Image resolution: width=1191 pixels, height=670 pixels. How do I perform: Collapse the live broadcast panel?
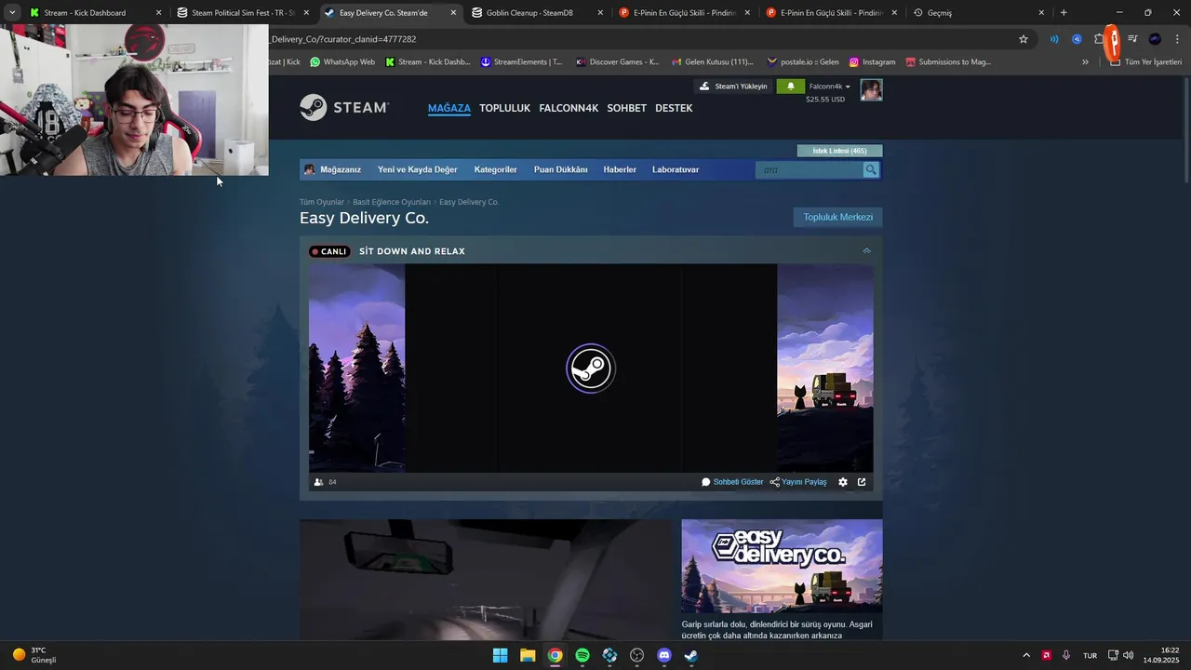tap(866, 250)
